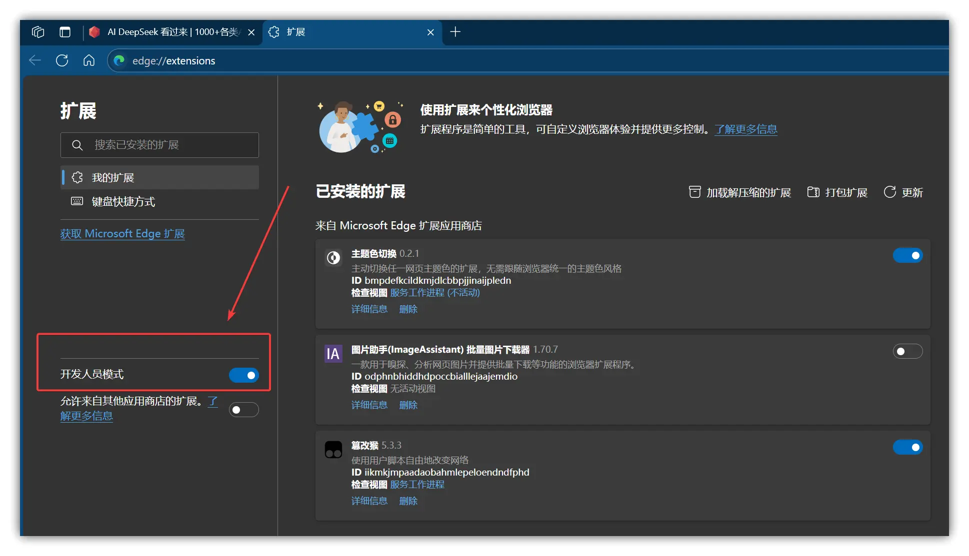
Task: Click 删除 for 篡改猴
Action: point(408,501)
